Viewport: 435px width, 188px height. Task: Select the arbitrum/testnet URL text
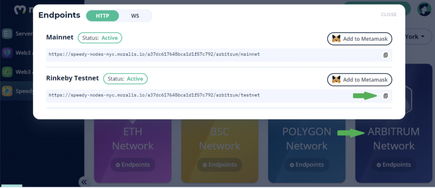click(x=154, y=95)
